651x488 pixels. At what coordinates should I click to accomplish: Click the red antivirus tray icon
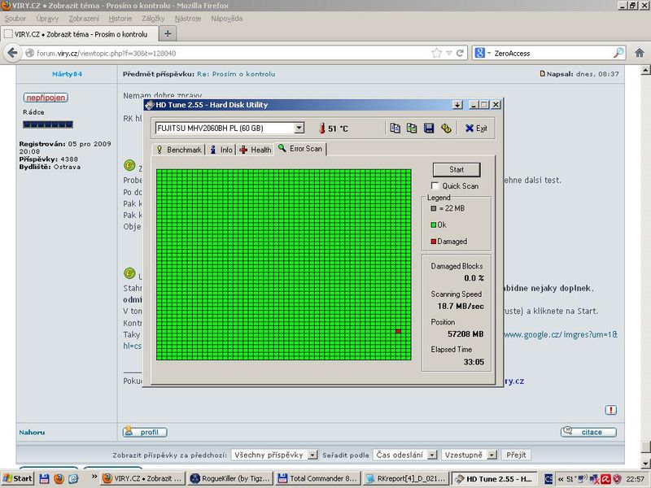(605, 479)
